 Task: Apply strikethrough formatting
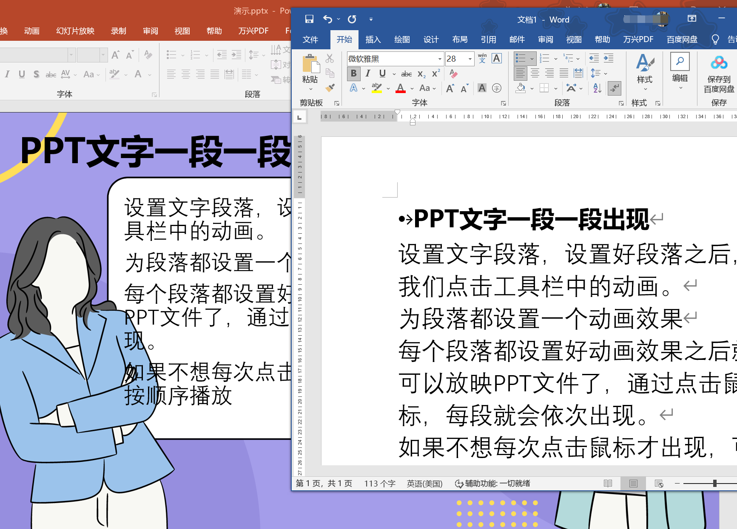pyautogui.click(x=406, y=74)
